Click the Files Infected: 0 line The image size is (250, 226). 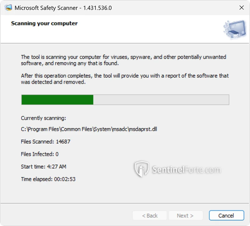[x=40, y=154]
